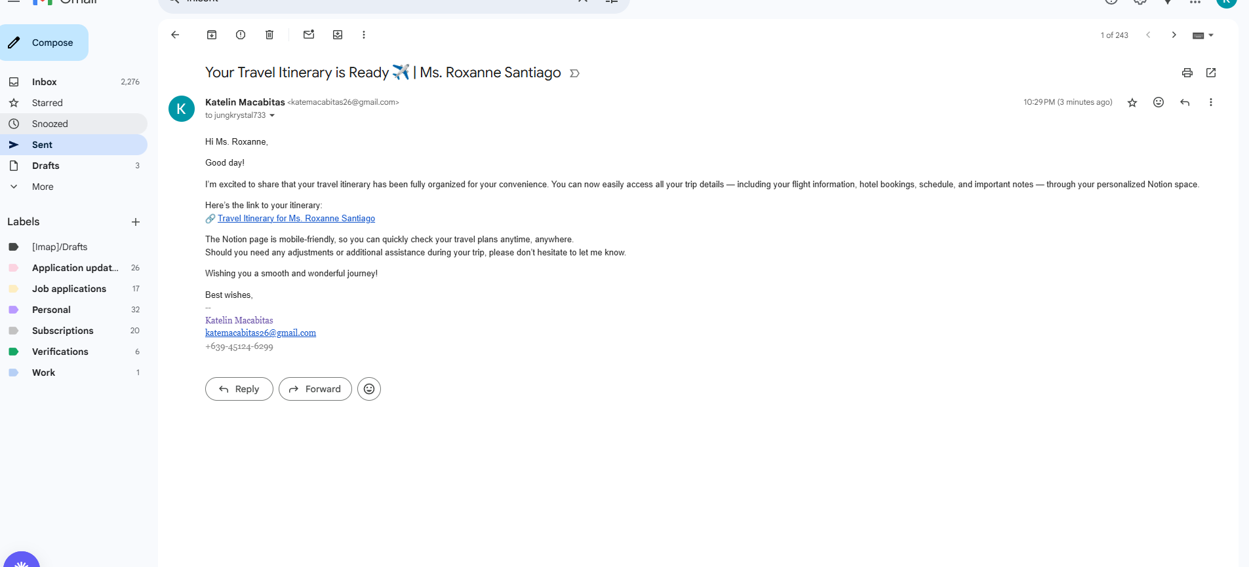Mark this email as unread
The image size is (1249, 567).
click(309, 35)
